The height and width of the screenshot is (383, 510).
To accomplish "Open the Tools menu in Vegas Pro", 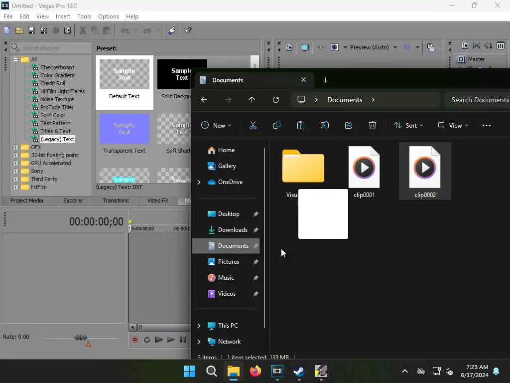I will tap(84, 16).
